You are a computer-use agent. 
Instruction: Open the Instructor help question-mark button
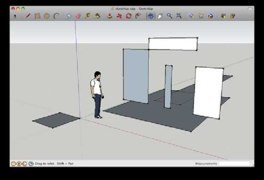31,163
